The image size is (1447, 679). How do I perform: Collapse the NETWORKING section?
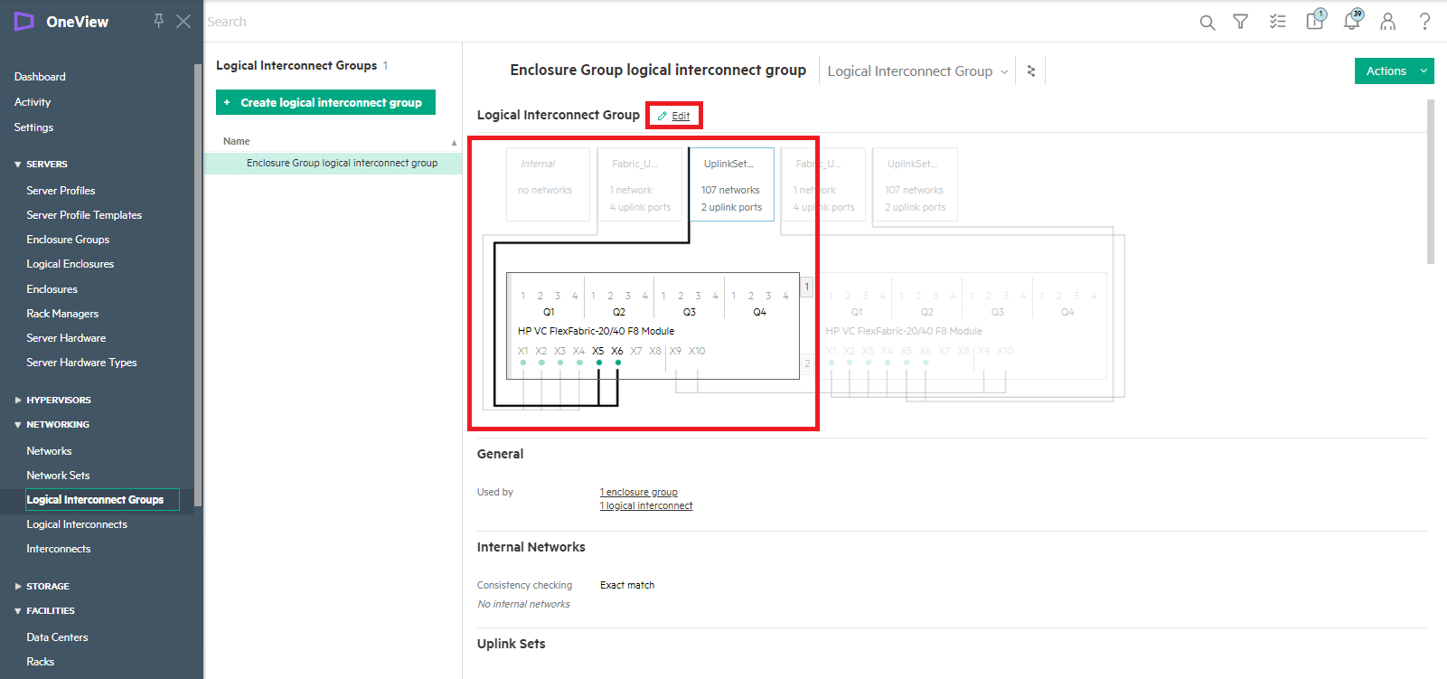point(52,425)
